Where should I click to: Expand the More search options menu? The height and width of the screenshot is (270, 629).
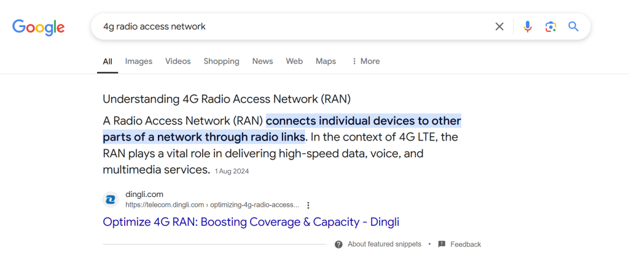click(x=365, y=61)
